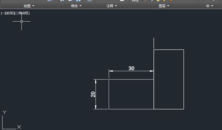The height and width of the screenshot is (130, 222).
Task: Click the UCS X-Y axis icon
Action: point(11,120)
